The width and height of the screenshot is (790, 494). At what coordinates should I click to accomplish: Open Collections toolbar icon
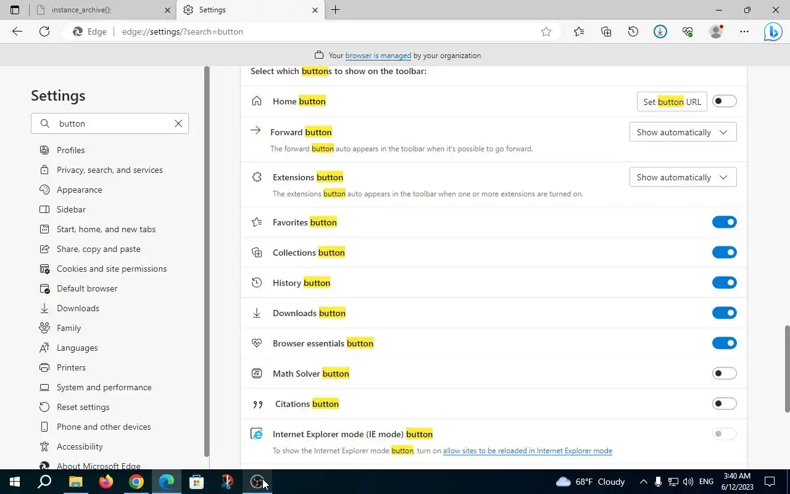(606, 31)
